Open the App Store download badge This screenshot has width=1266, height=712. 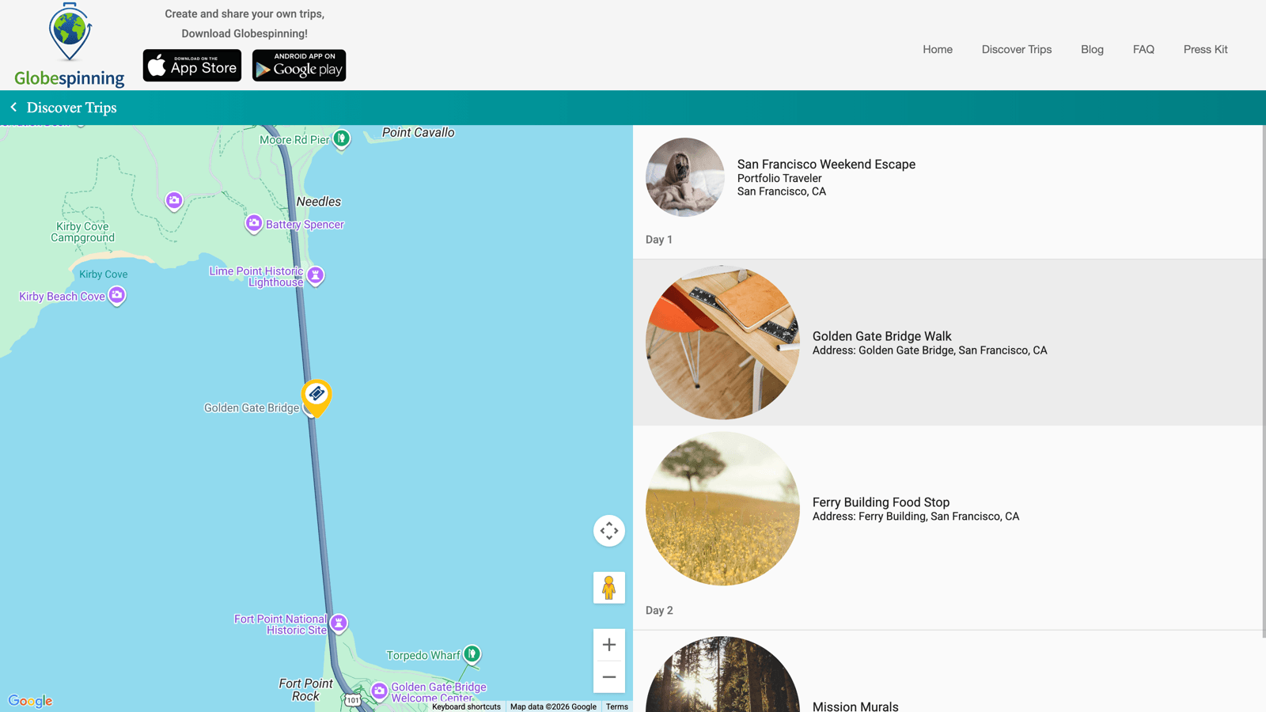coord(191,65)
